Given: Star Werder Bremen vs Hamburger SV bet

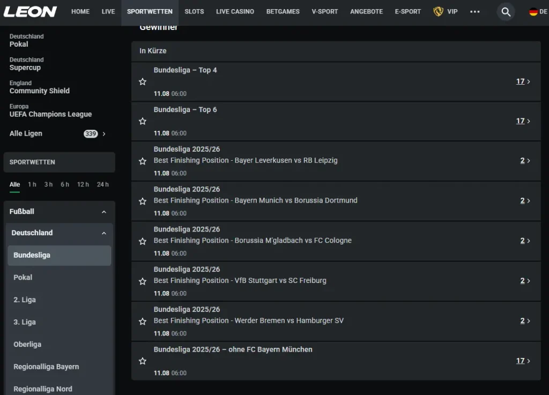Looking at the screenshot, I should pyautogui.click(x=143, y=321).
